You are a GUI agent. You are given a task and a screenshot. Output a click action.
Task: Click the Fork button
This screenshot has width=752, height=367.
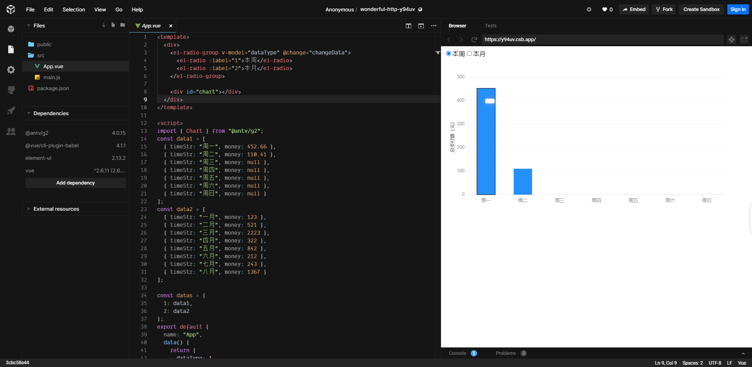click(664, 9)
